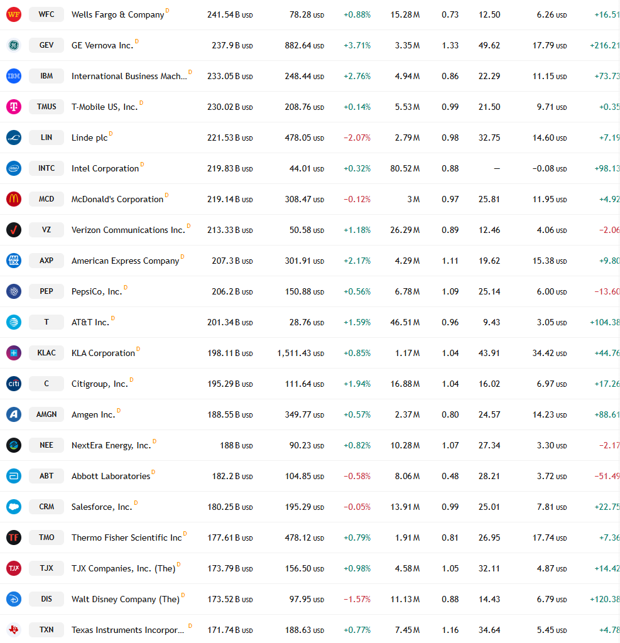Open Wells Fargo & Company link

pos(117,15)
